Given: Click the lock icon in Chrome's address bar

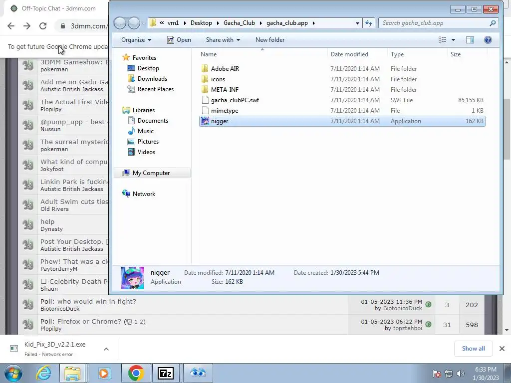Looking at the screenshot, I should click(62, 26).
